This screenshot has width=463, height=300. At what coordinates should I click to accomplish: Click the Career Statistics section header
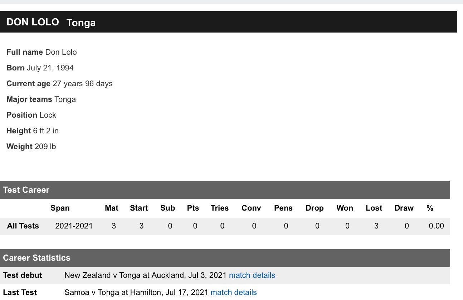click(36, 258)
